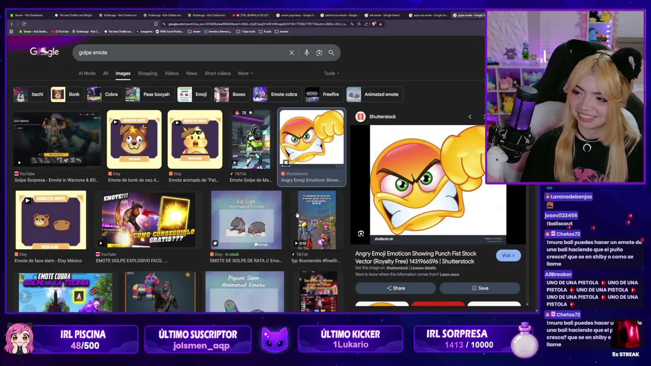Select the Emoji suggestion chip
The height and width of the screenshot is (366, 651).
[193, 94]
